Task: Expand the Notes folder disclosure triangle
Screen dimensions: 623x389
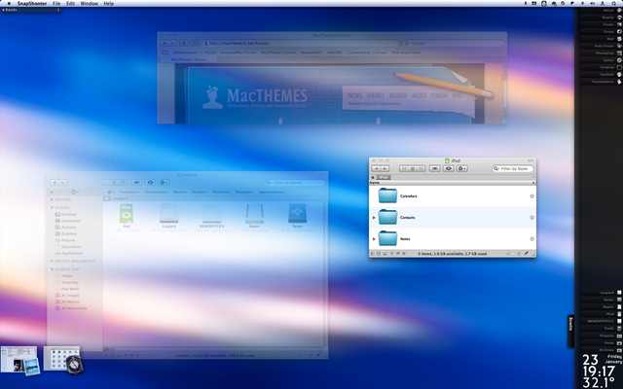Action: tap(374, 239)
